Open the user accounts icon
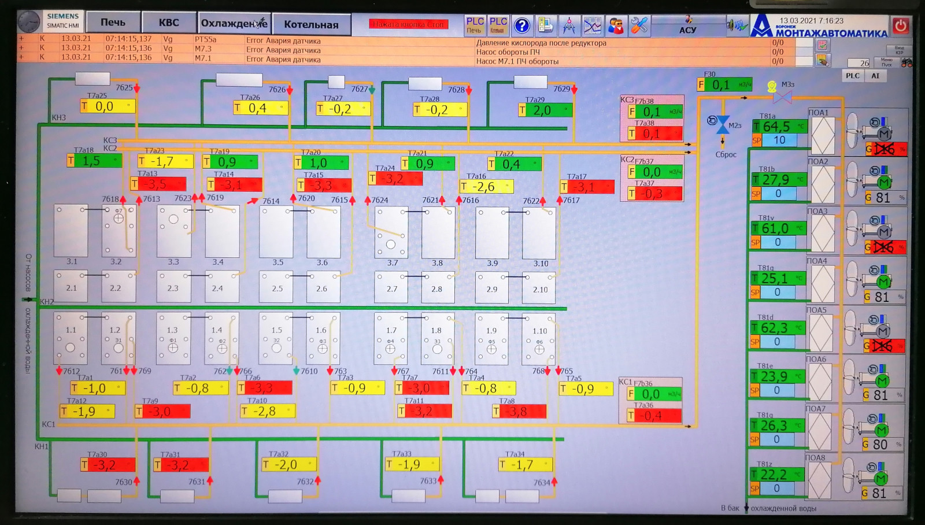 (x=616, y=25)
